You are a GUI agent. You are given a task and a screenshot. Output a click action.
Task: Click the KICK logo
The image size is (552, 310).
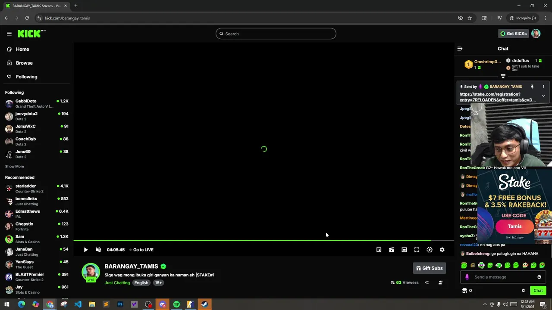coord(31,34)
